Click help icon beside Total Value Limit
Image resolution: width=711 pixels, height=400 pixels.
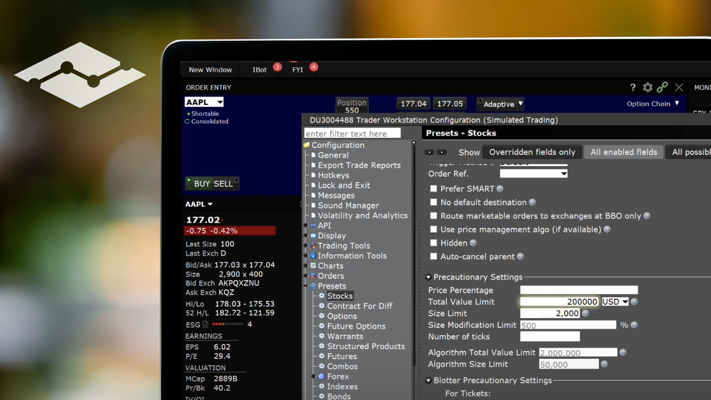(634, 302)
